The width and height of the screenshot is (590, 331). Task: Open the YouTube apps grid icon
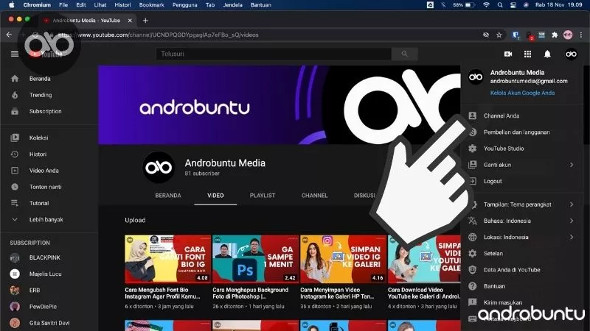click(527, 54)
